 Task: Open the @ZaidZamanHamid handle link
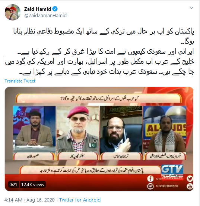coord(45,16)
